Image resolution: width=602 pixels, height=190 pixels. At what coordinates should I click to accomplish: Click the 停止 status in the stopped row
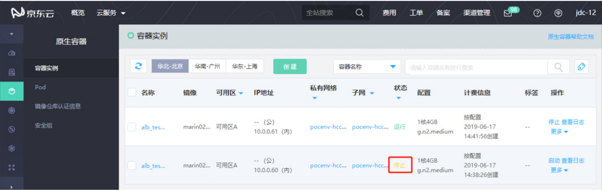click(400, 165)
